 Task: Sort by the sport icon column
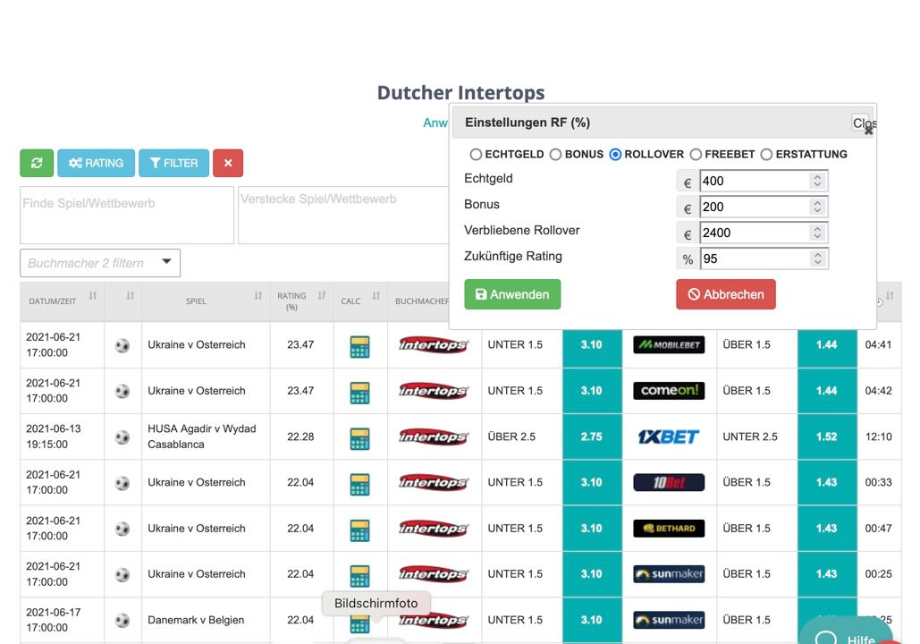[131, 296]
